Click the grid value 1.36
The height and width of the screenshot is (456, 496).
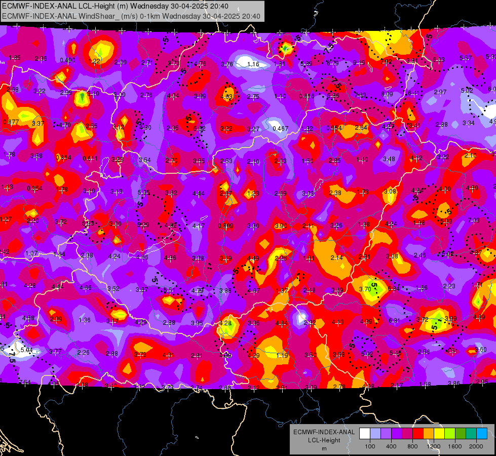(x=84, y=320)
